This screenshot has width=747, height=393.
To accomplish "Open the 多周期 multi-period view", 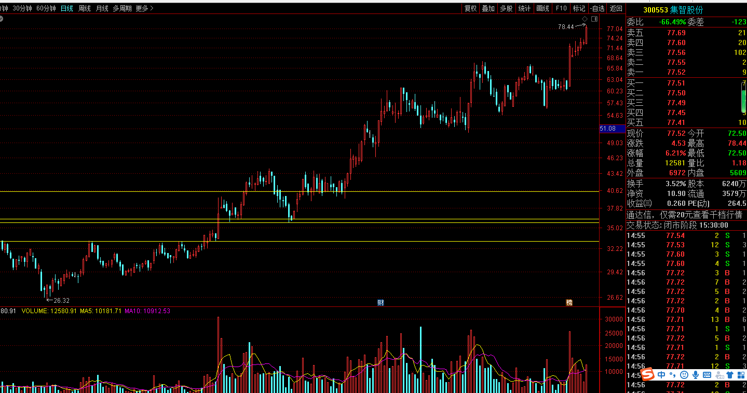I will point(122,8).
